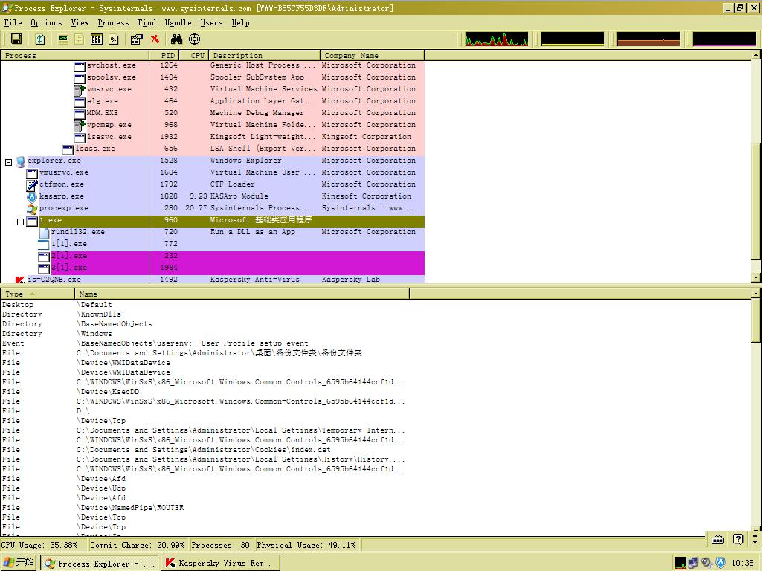Click the crosshair Find Window's Process icon

195,39
